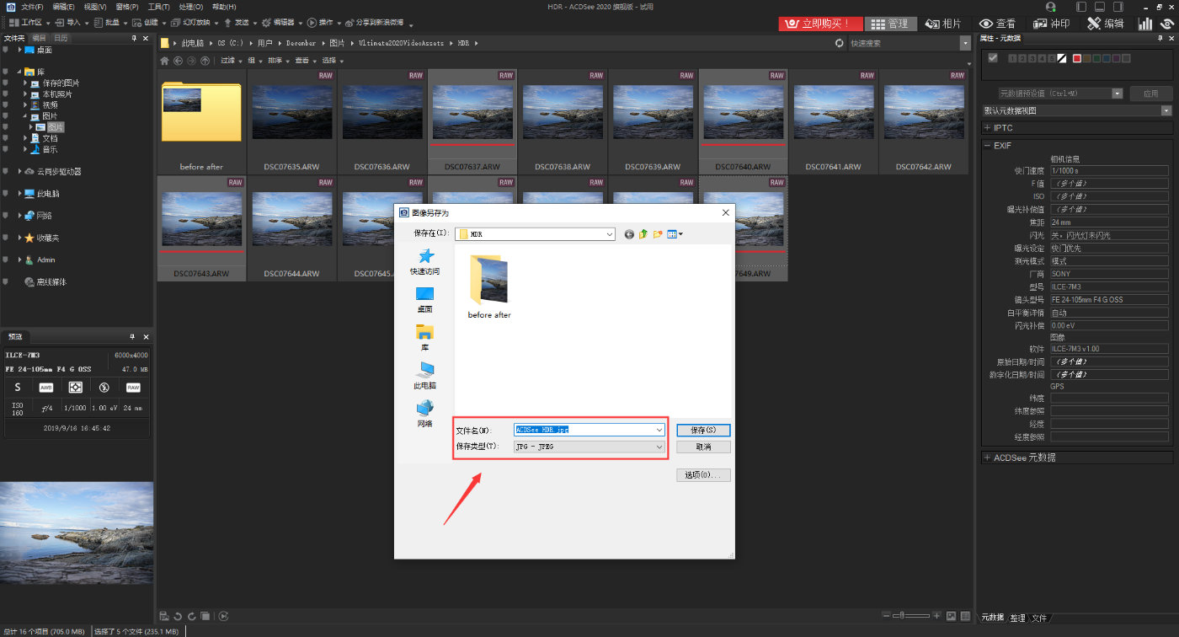This screenshot has height=637, width=1179.
Task: Click 取消 in the Save As dialog
Action: tap(703, 447)
